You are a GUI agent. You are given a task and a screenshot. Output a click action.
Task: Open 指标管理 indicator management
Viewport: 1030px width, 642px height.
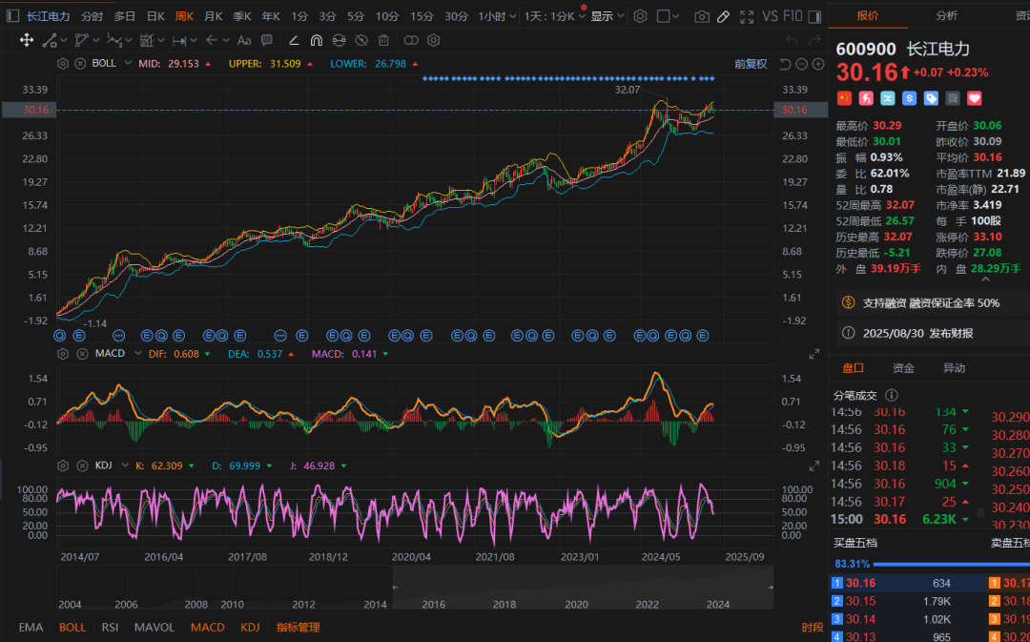pos(299,628)
